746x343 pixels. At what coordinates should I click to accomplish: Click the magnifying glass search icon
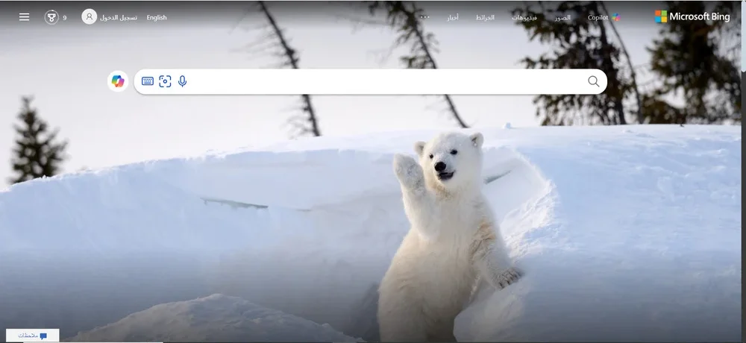click(593, 81)
